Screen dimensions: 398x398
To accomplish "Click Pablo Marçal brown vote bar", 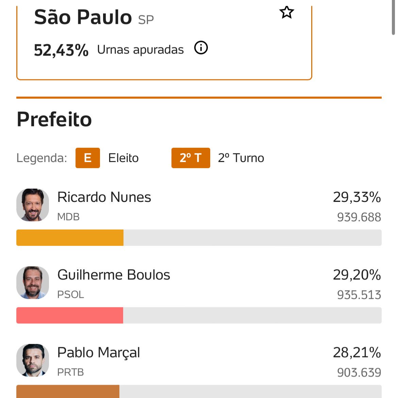I will (x=68, y=392).
